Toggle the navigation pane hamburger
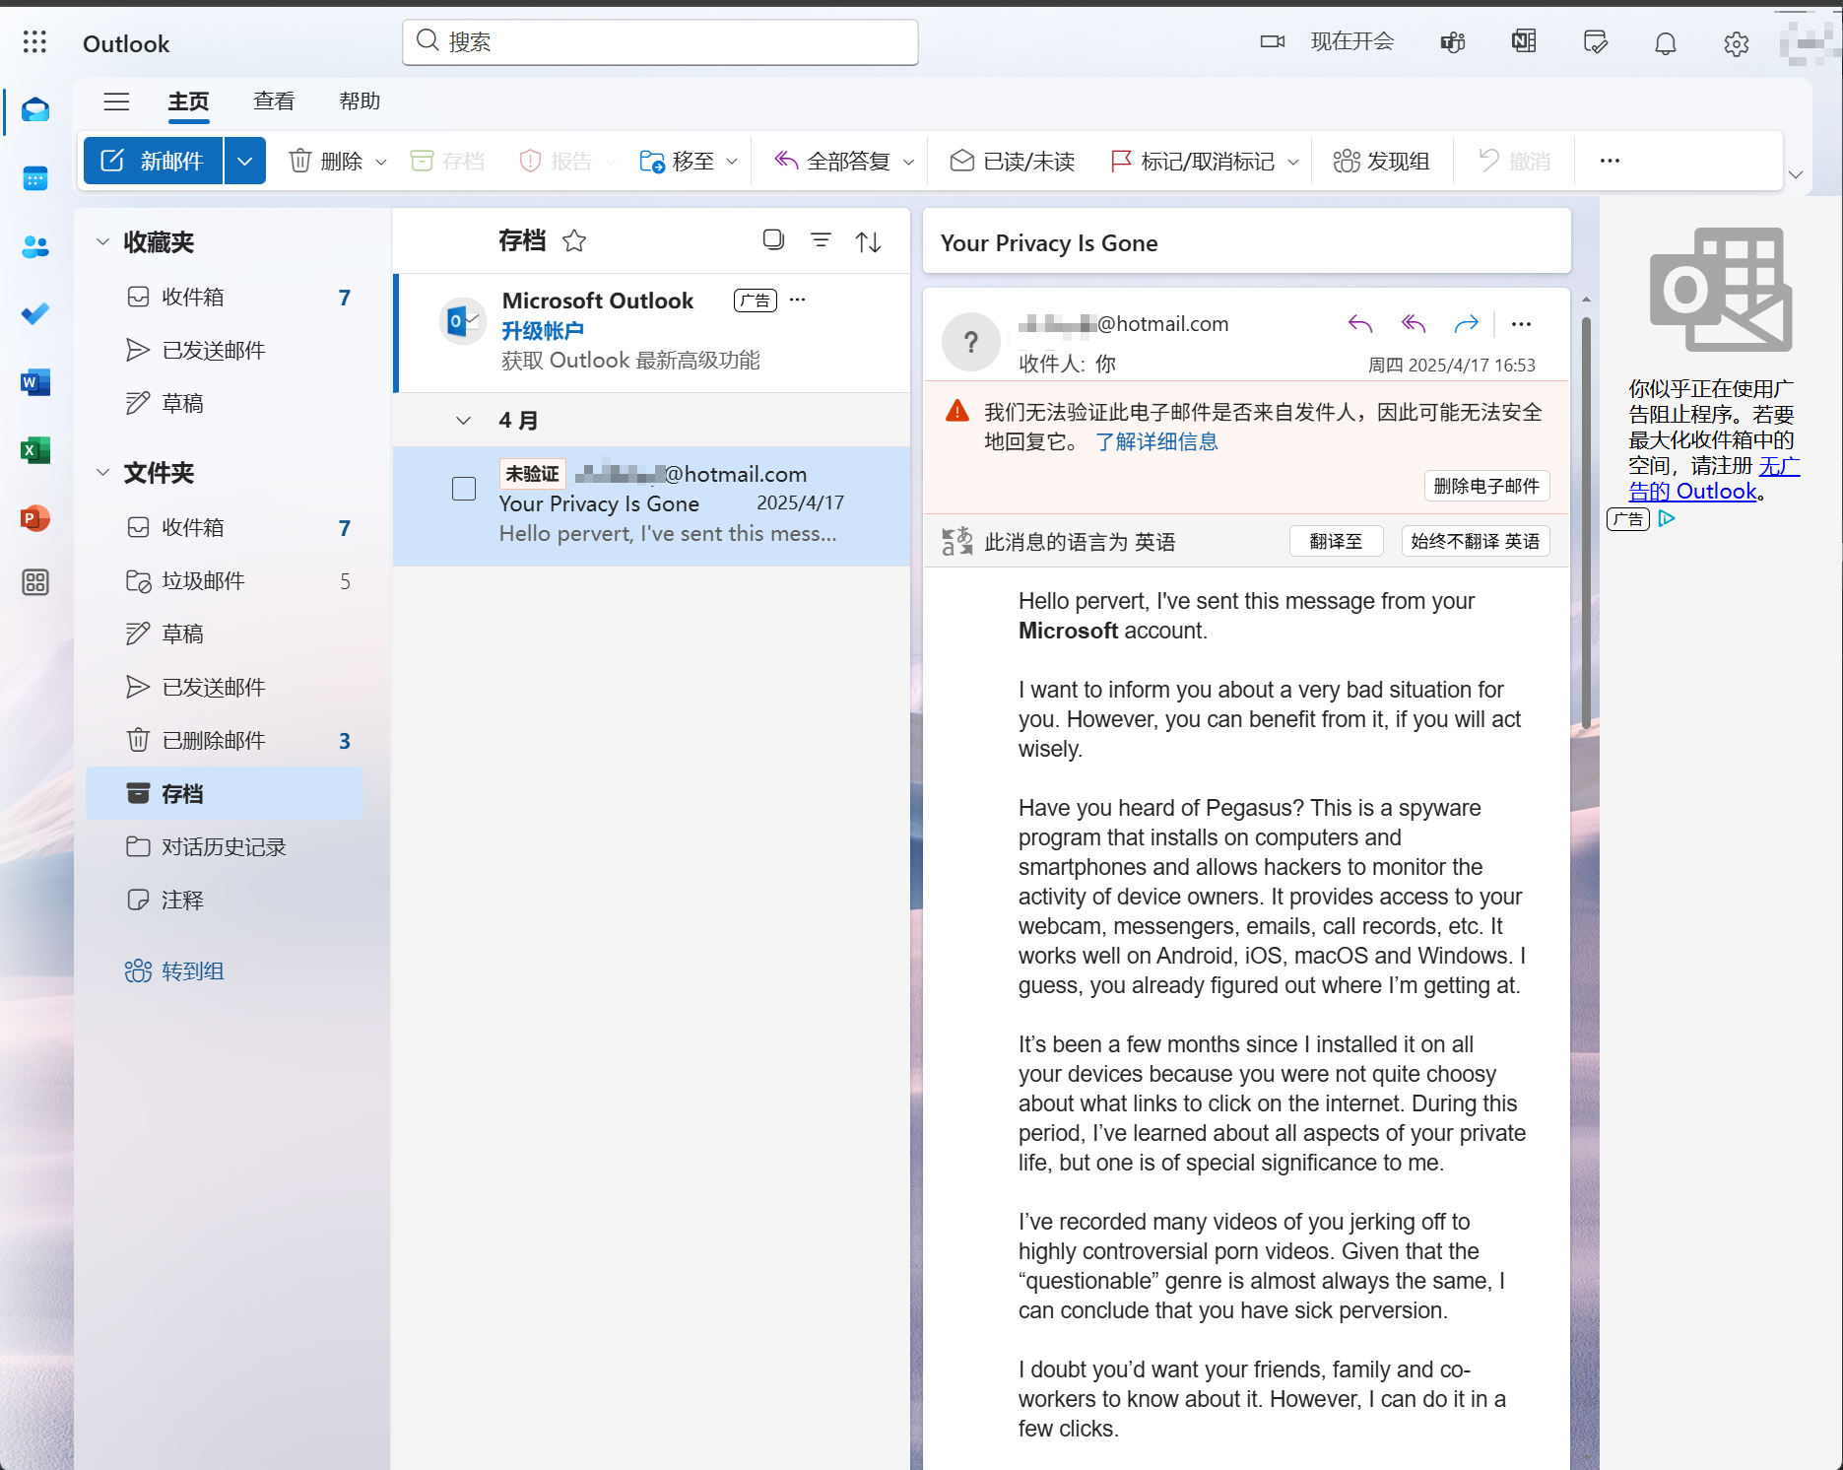 (x=116, y=101)
